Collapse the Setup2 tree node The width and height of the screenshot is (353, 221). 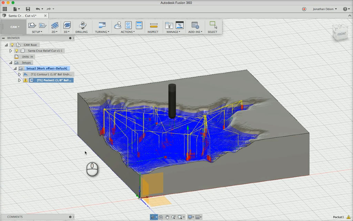point(15,69)
